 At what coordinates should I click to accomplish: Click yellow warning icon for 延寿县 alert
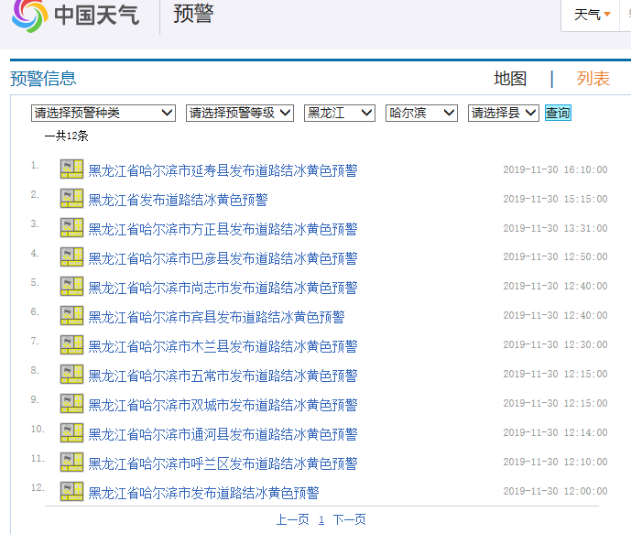click(x=71, y=169)
